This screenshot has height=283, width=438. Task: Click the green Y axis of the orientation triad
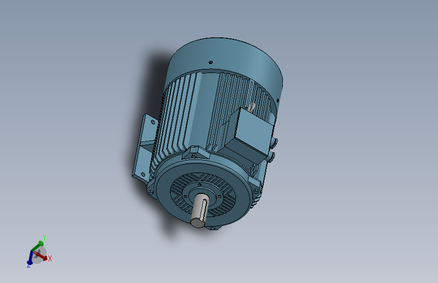tap(37, 246)
